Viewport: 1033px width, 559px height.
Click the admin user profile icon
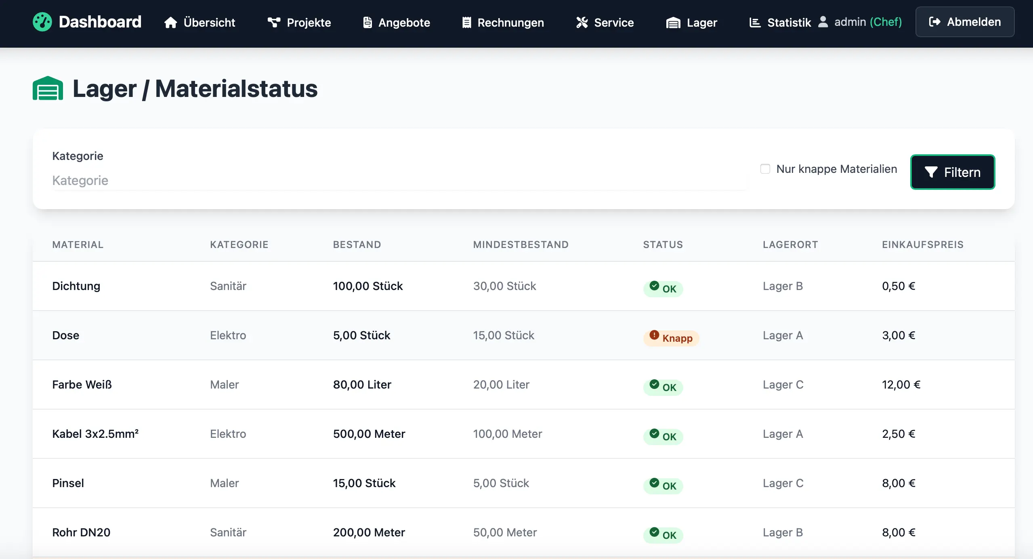(x=823, y=21)
